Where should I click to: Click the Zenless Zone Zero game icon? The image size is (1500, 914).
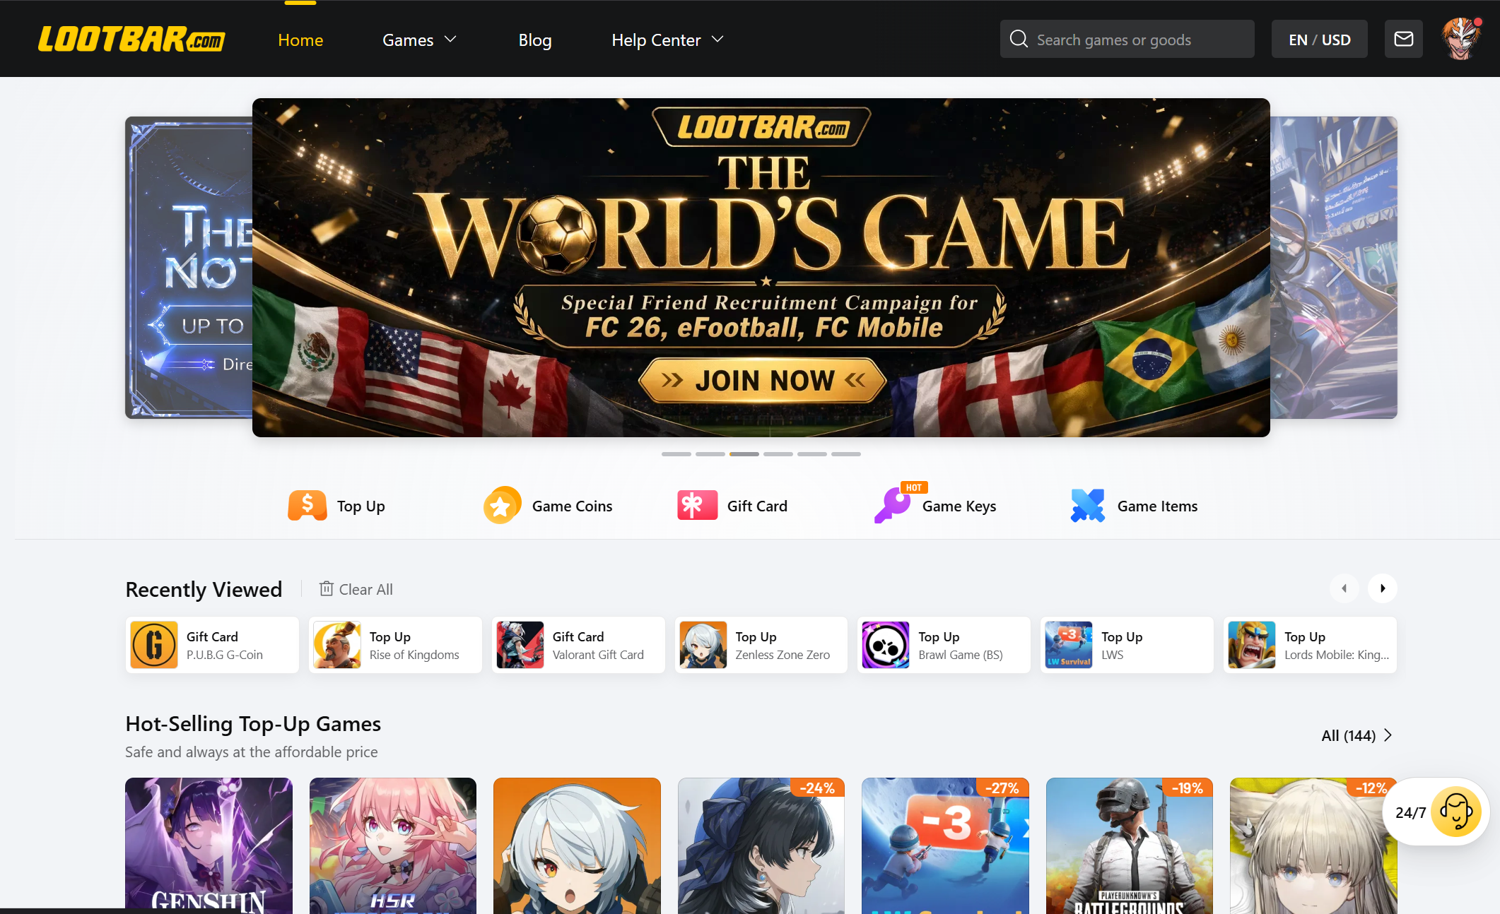(x=703, y=645)
